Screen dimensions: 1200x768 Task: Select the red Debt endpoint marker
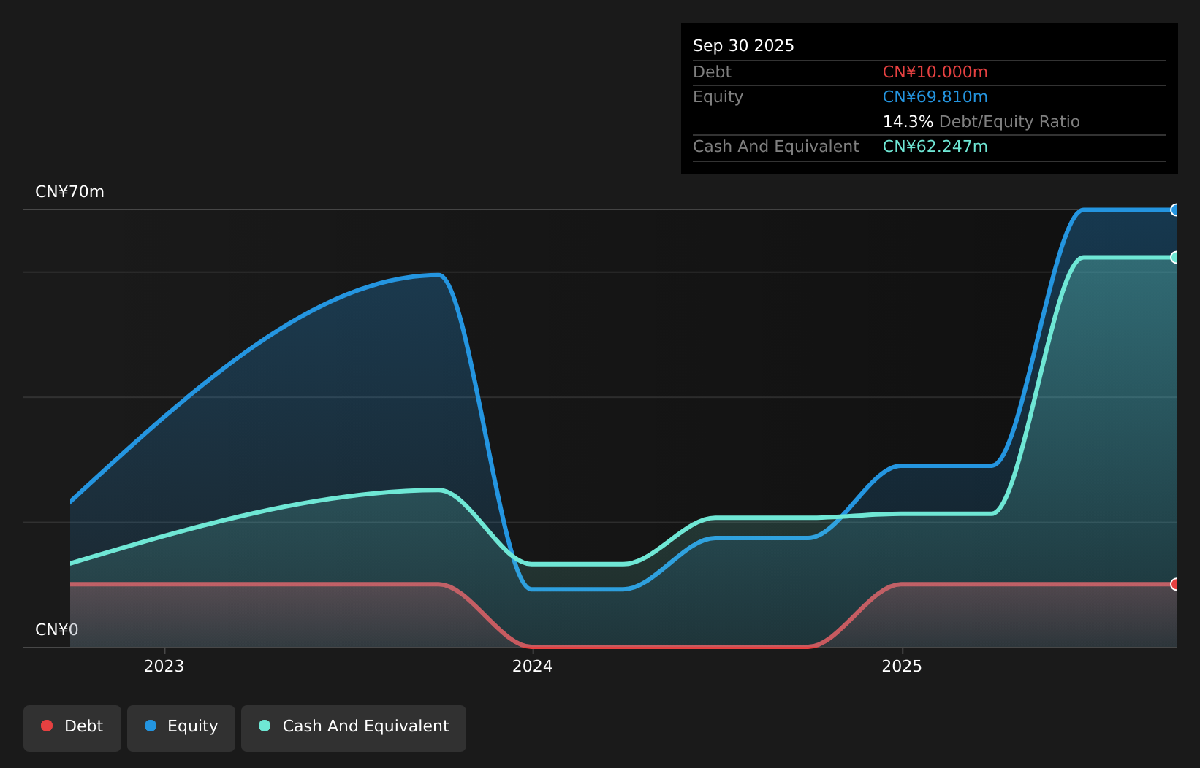coord(1175,584)
